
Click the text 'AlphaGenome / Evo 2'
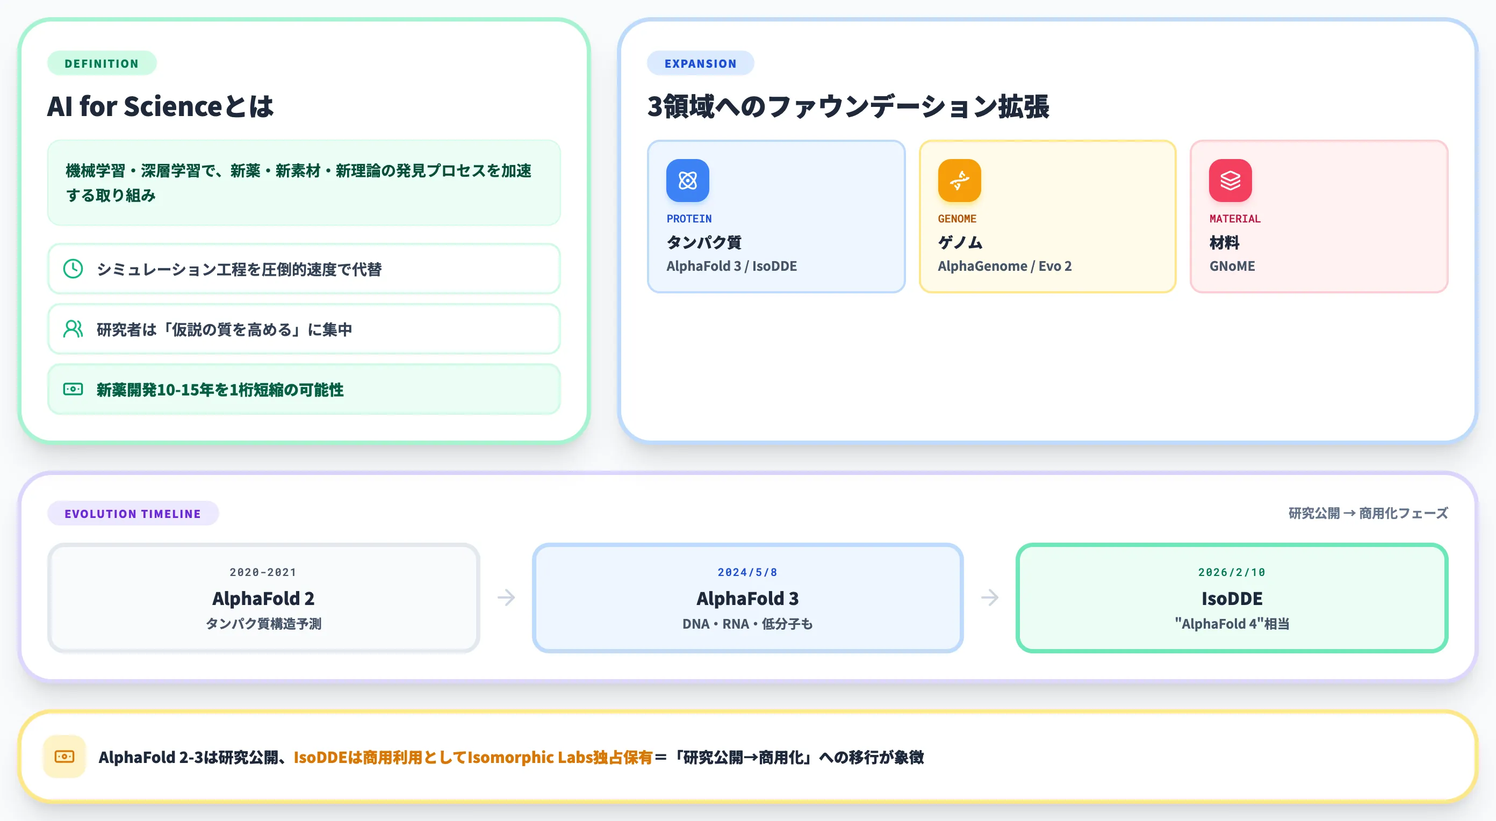click(1005, 266)
